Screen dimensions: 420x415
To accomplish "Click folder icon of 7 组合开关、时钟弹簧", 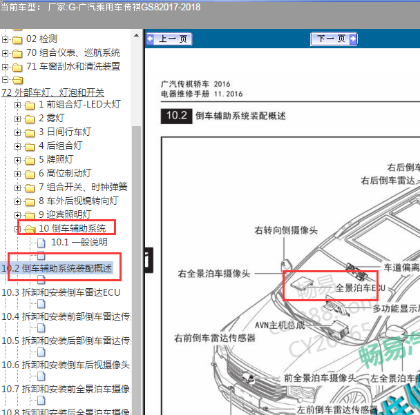I will click(x=30, y=188).
